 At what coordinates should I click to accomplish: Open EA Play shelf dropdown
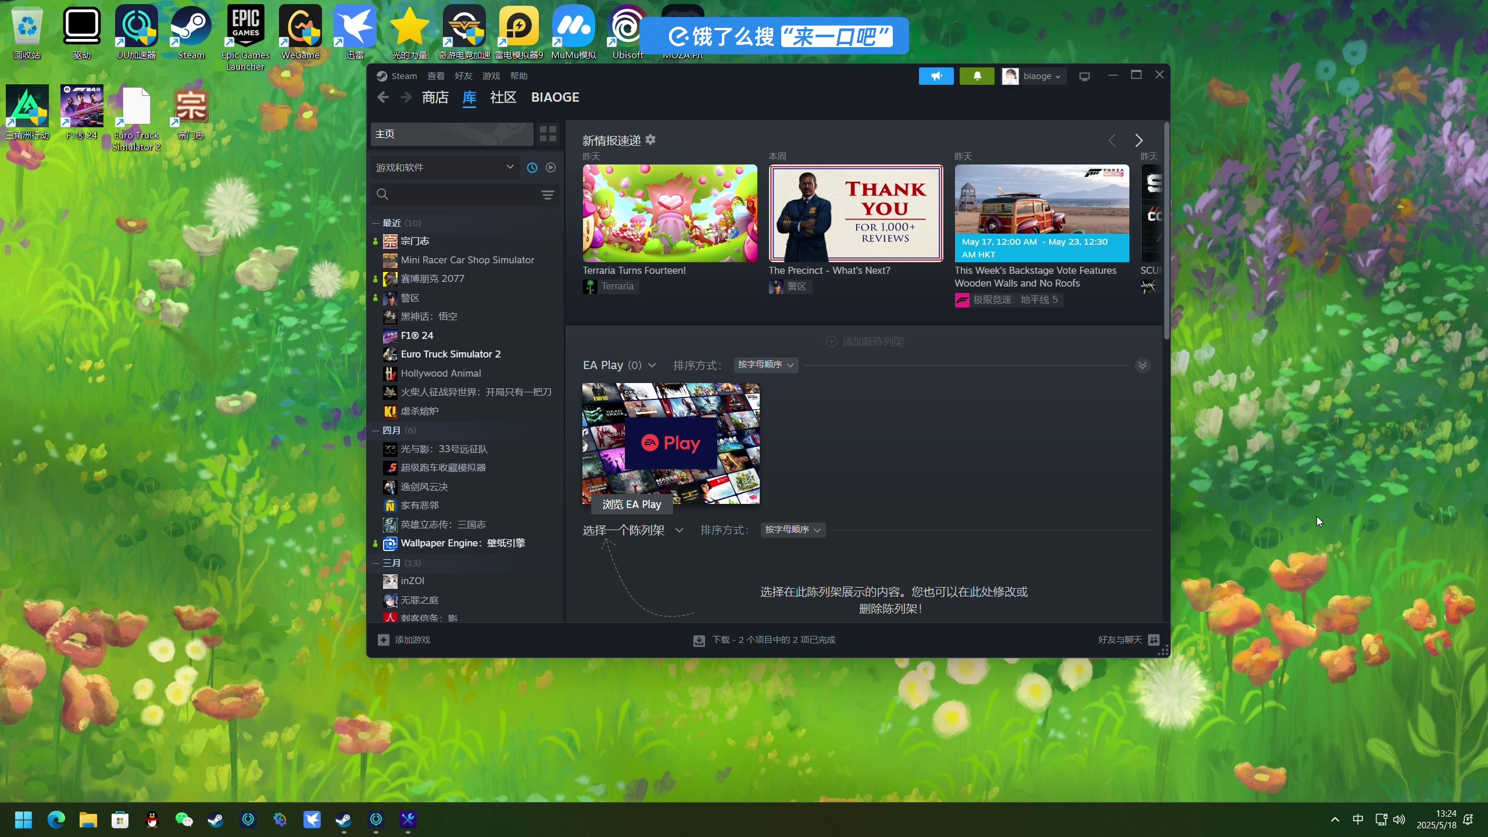tap(652, 365)
